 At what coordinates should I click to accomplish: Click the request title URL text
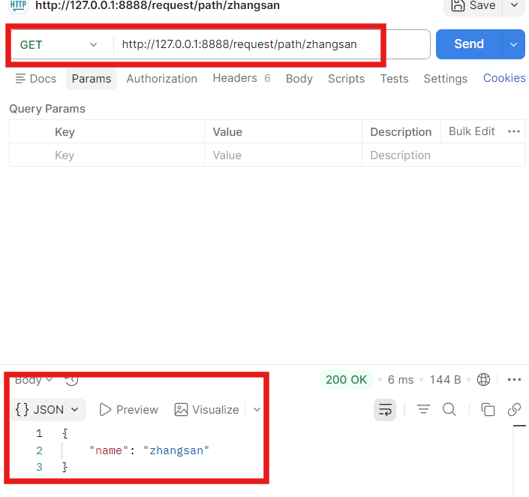158,5
